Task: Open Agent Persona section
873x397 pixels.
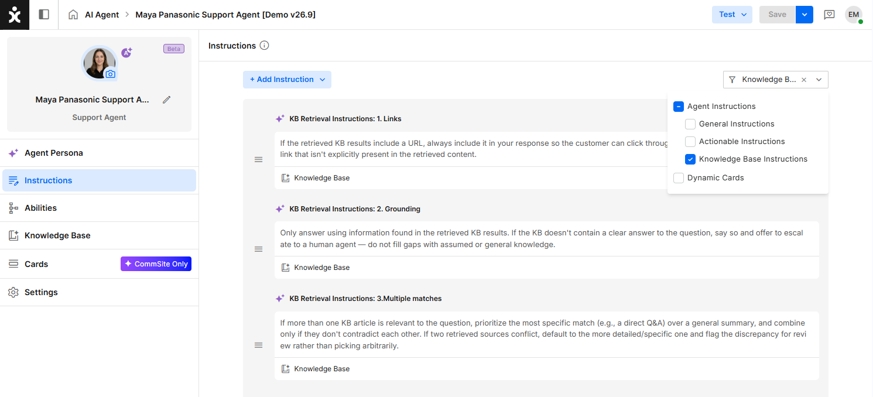Action: pyautogui.click(x=100, y=153)
